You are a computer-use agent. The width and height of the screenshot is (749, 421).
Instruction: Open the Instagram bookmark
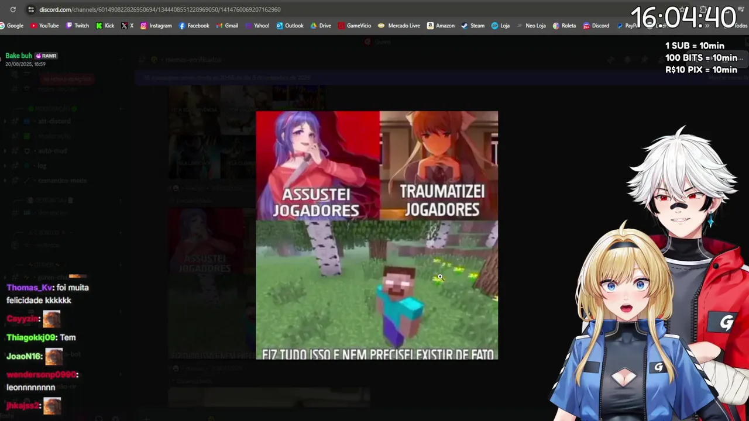coord(156,26)
